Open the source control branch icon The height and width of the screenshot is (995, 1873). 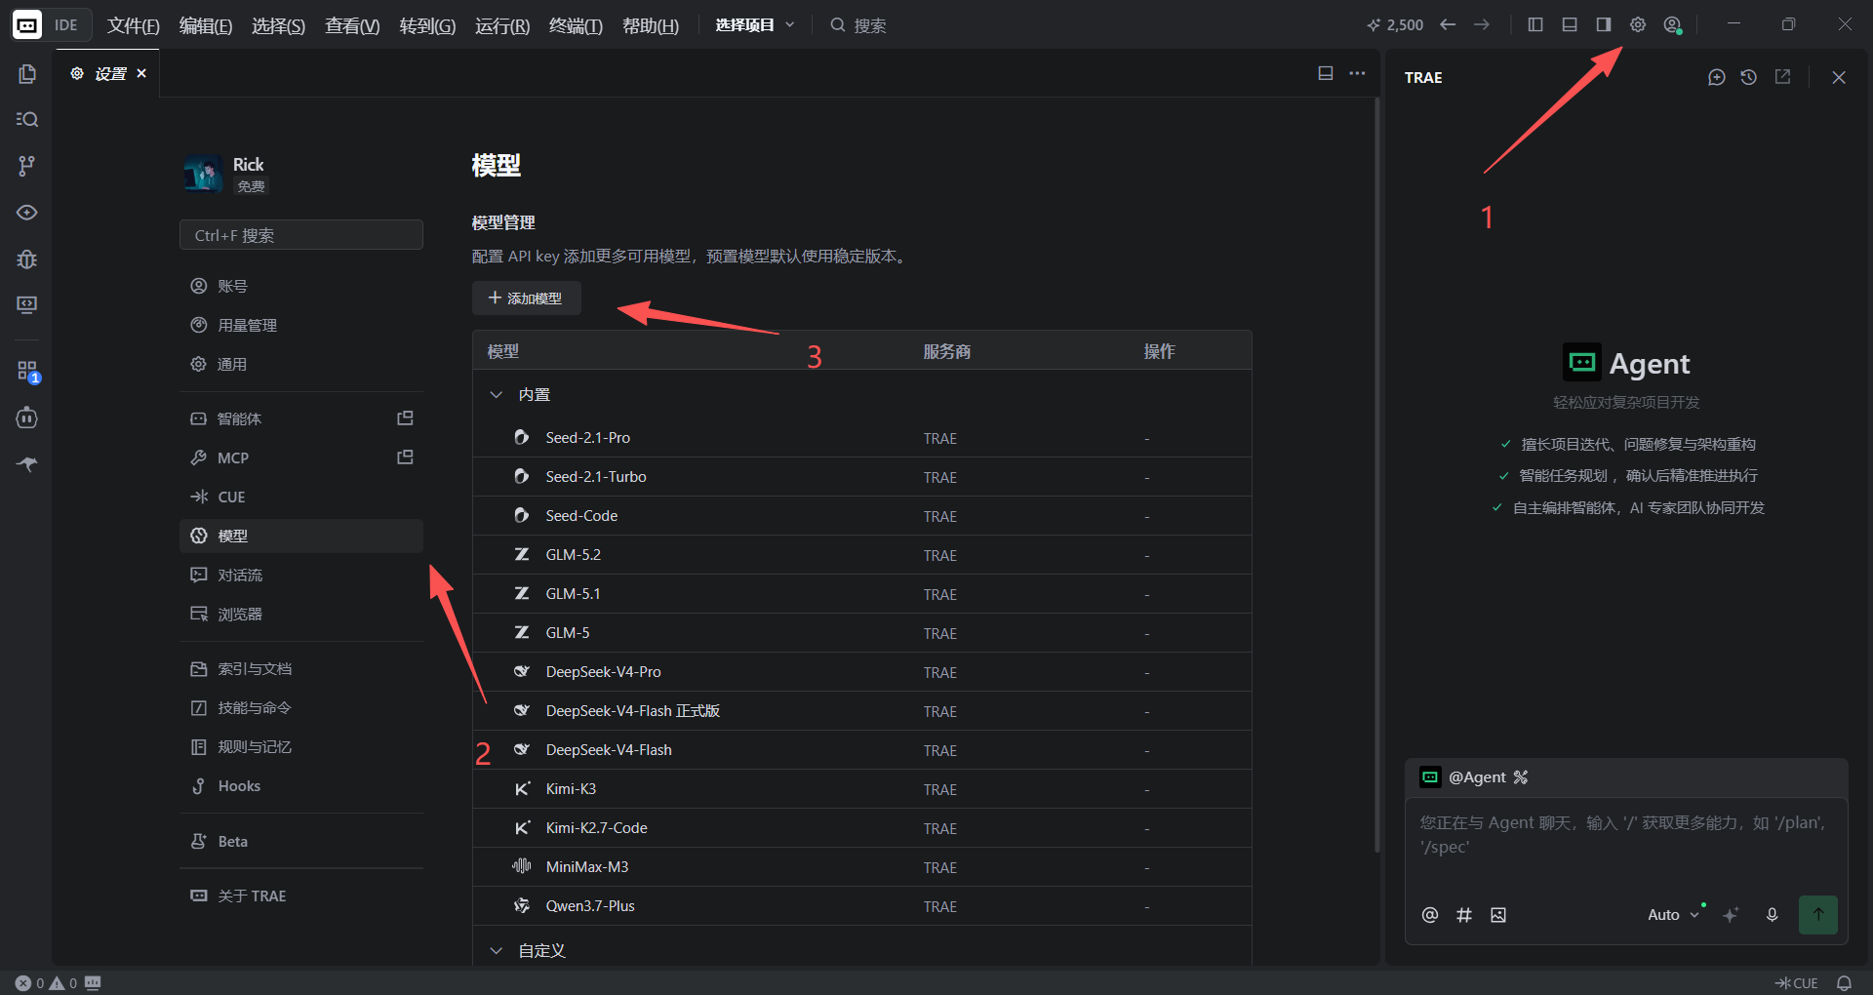click(x=27, y=166)
